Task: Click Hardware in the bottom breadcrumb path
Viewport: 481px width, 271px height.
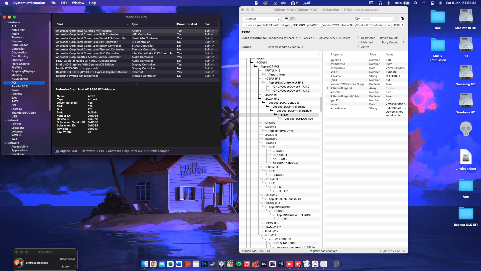Action: 88,151
